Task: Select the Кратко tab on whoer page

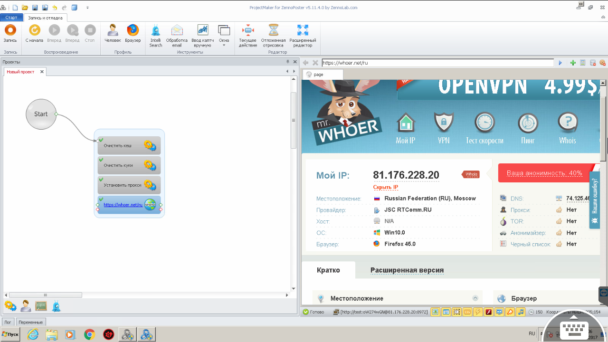Action: pyautogui.click(x=328, y=270)
